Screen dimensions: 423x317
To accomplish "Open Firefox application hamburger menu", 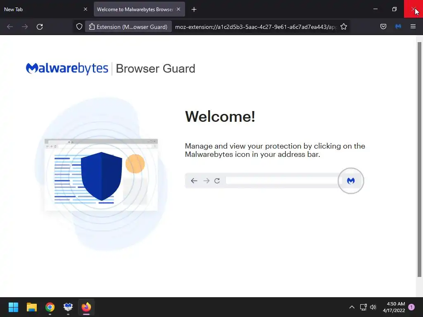I will (413, 27).
